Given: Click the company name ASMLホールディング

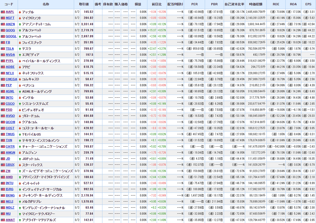Looking at the screenshot, I should (37, 92).
